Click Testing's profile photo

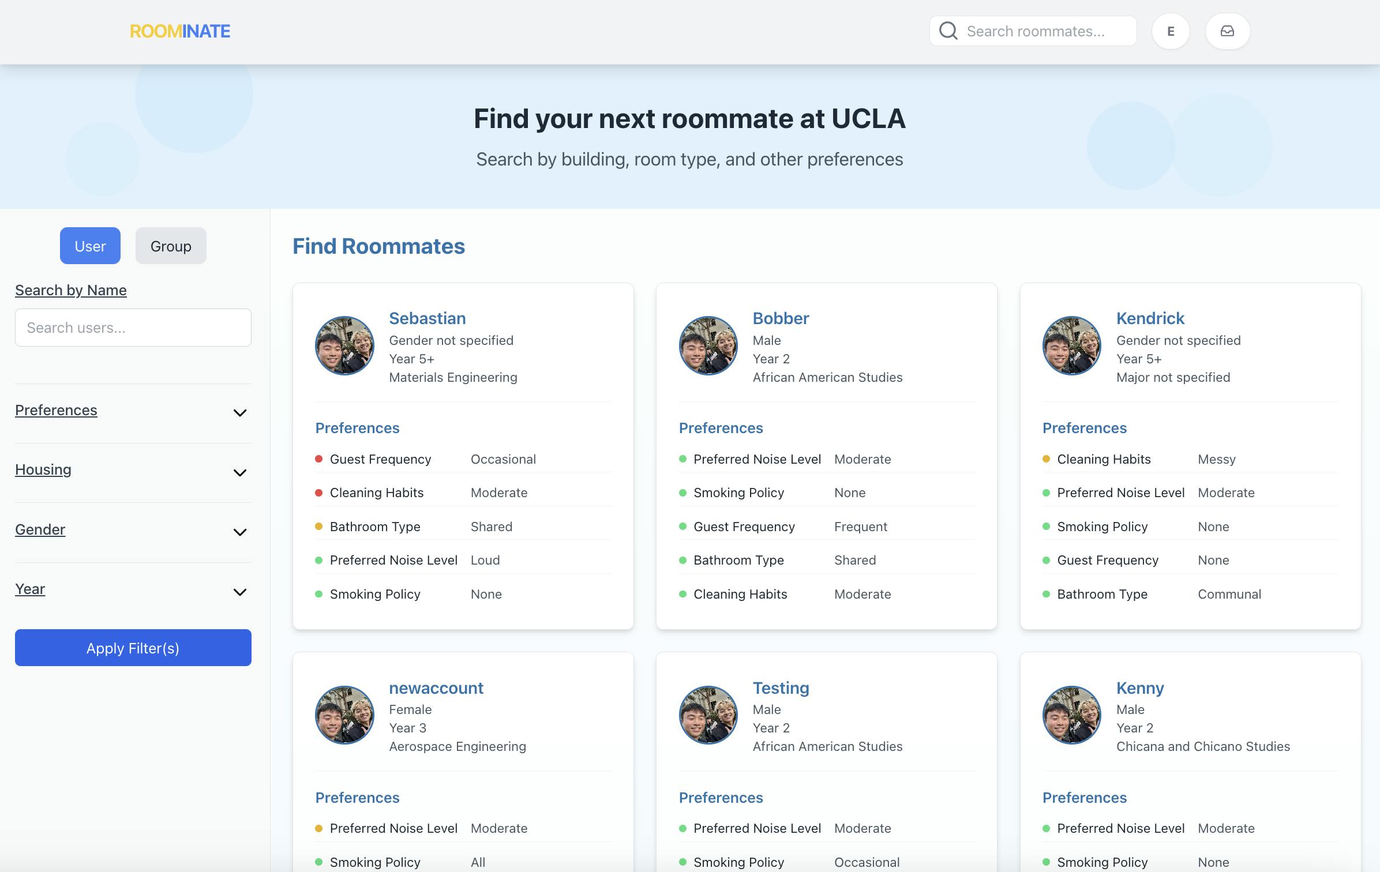708,715
